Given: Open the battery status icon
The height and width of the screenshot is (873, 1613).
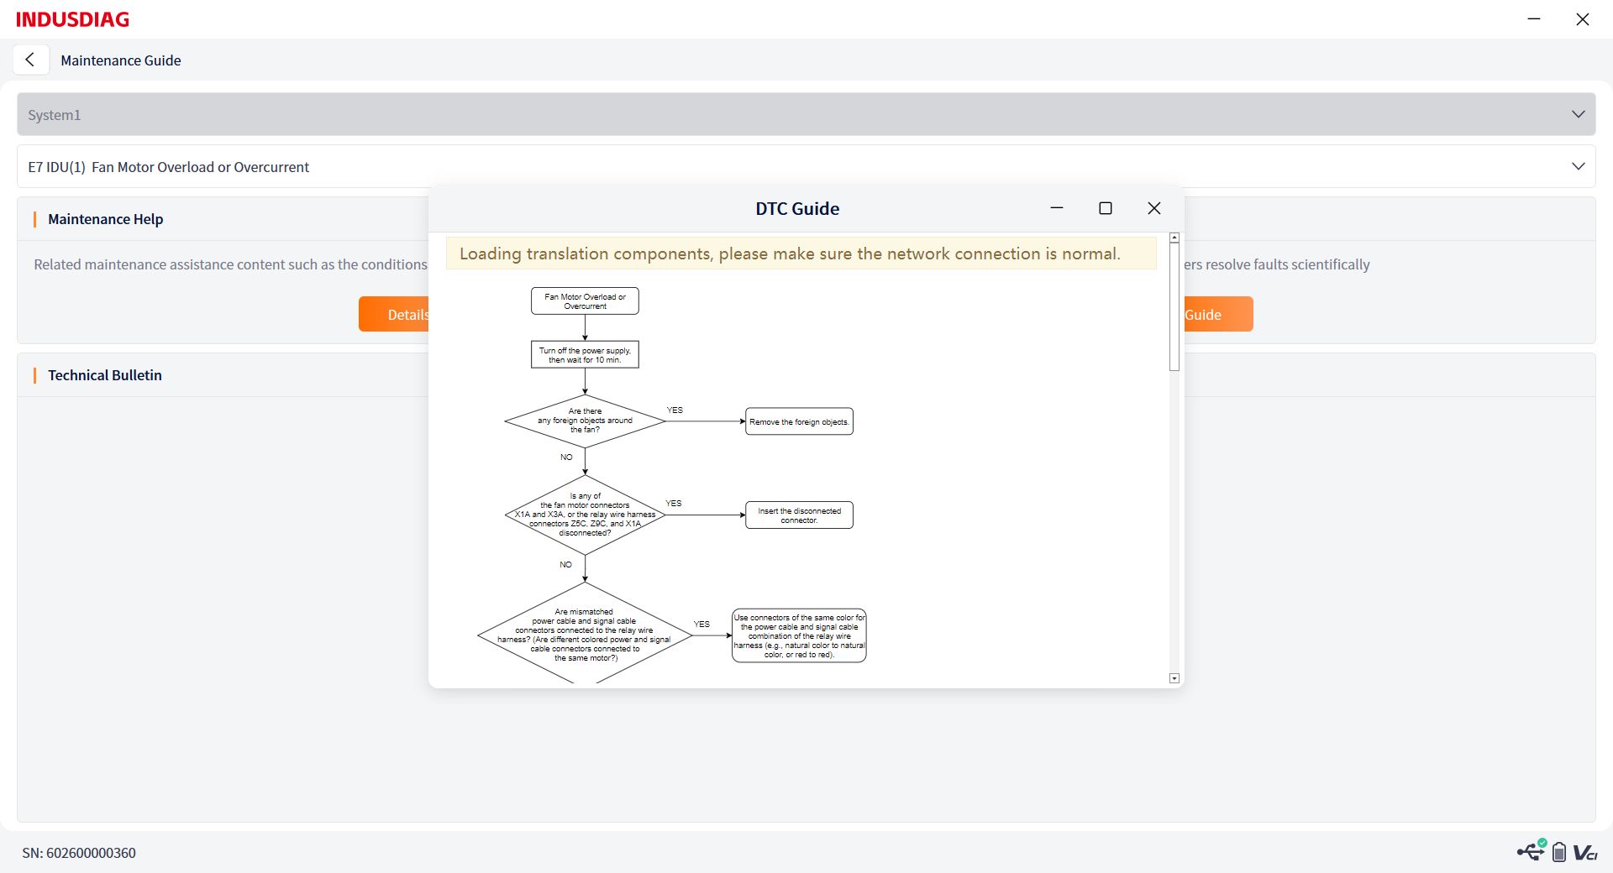Looking at the screenshot, I should (x=1559, y=852).
